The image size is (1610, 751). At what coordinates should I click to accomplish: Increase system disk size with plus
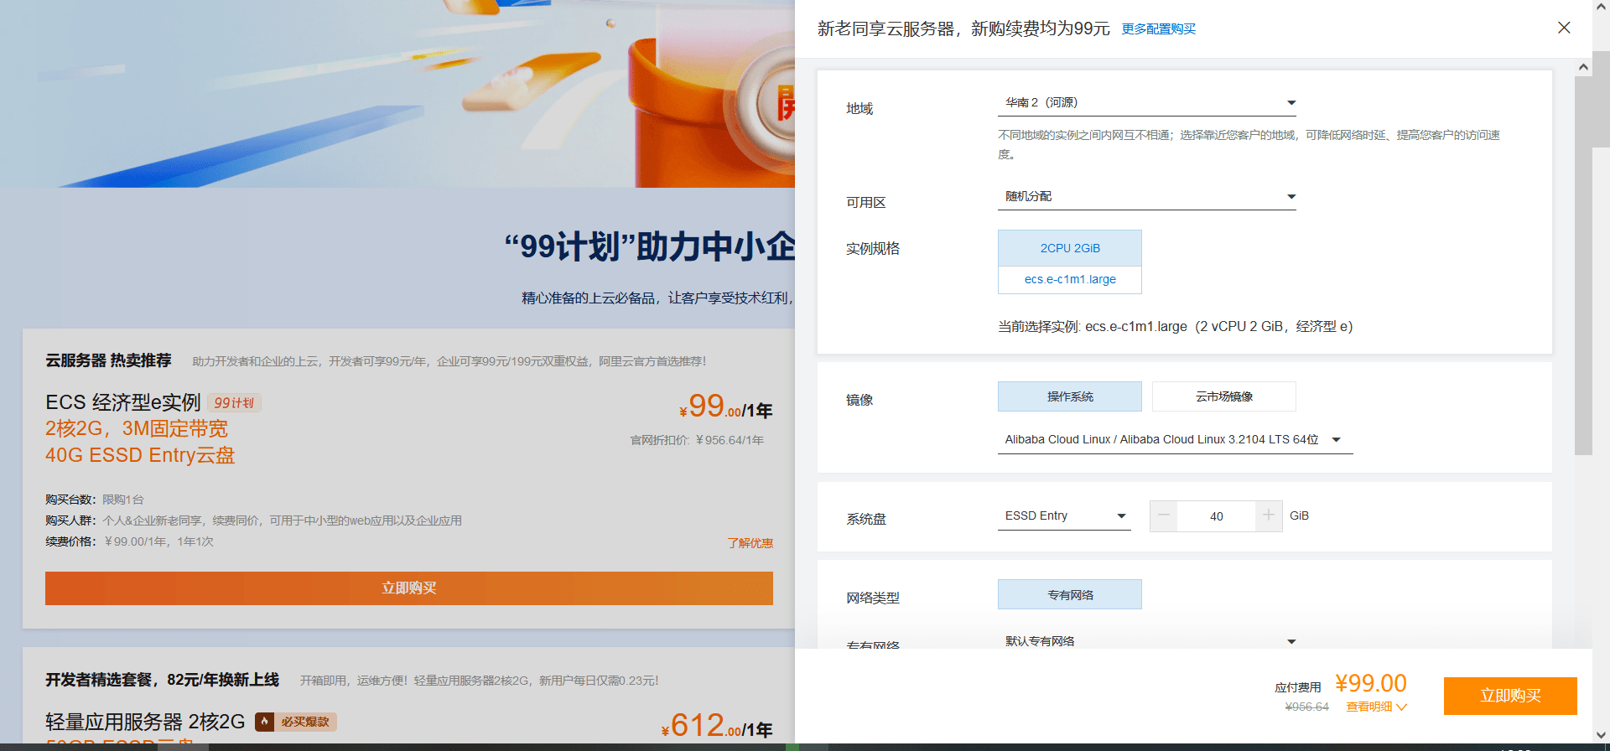(1269, 516)
